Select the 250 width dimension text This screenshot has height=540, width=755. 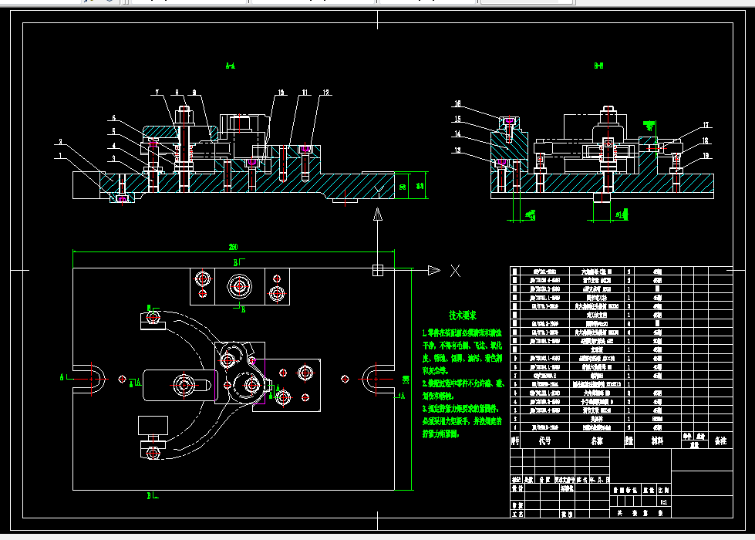pyautogui.click(x=233, y=247)
